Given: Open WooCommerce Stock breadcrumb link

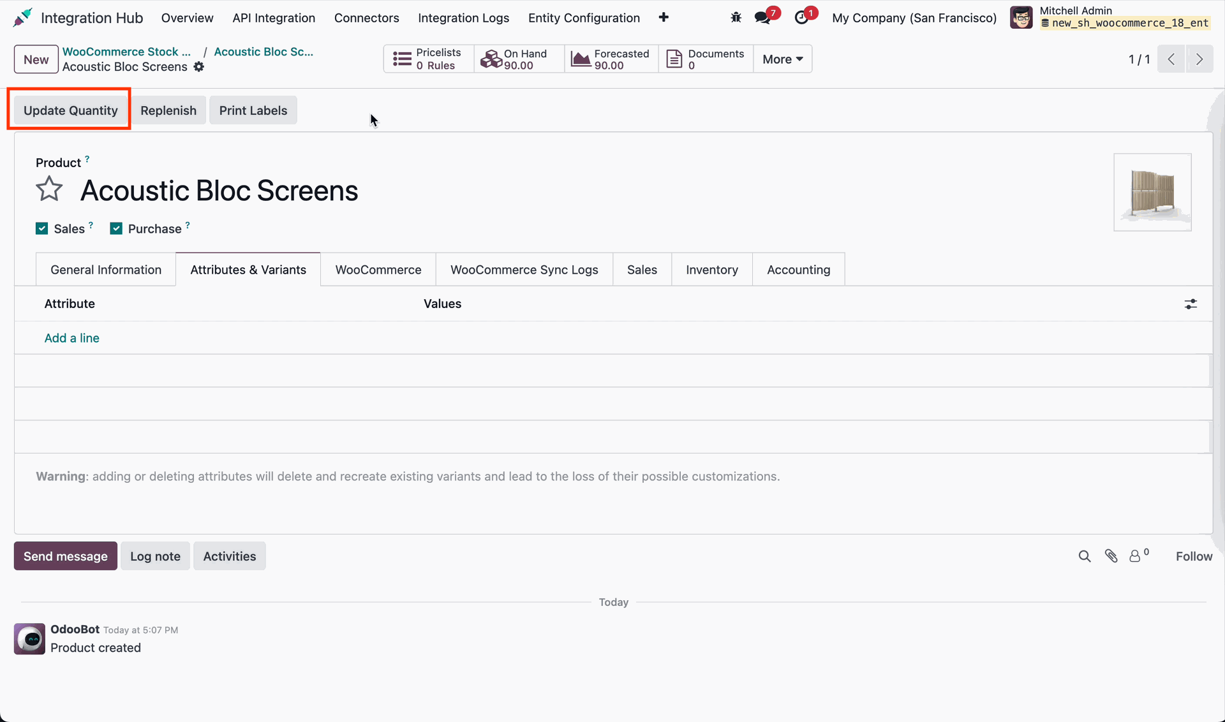Looking at the screenshot, I should coord(126,52).
